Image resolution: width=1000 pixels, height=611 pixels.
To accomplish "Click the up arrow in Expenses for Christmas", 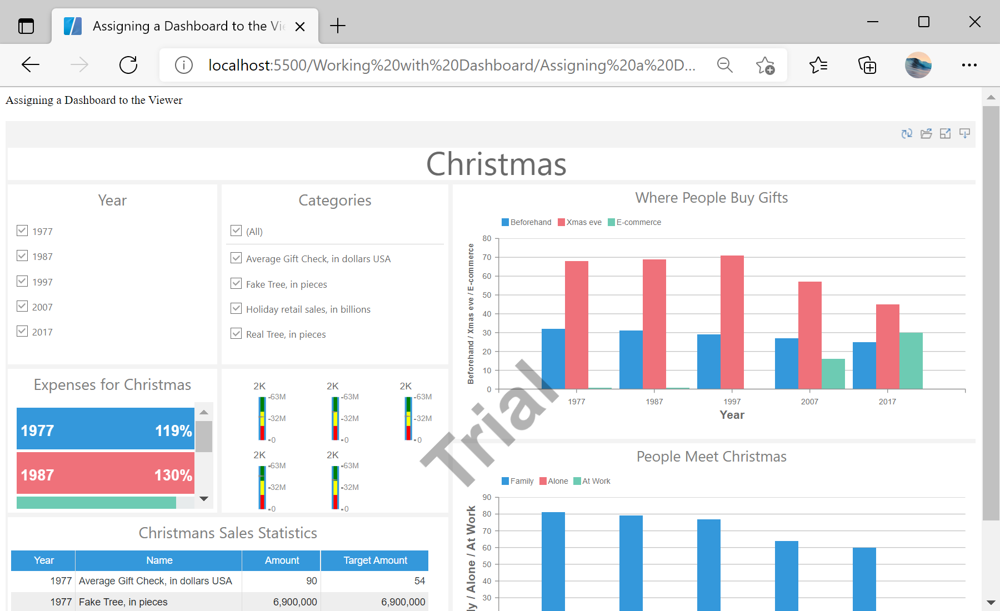I will click(204, 411).
